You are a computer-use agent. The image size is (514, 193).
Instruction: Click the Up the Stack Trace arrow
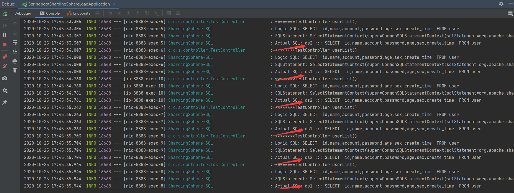pos(15,24)
